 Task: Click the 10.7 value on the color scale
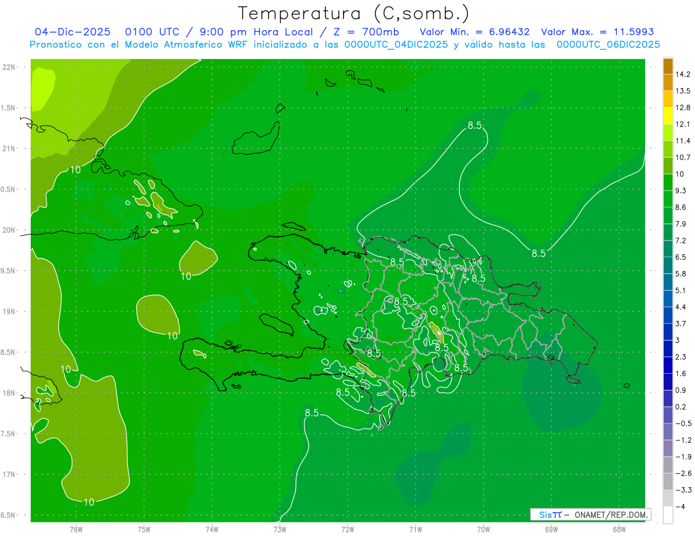pos(683,157)
